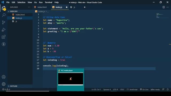171x96 pixels.
Task: Open the Run menu
Action: pyautogui.click(x=41, y=2)
